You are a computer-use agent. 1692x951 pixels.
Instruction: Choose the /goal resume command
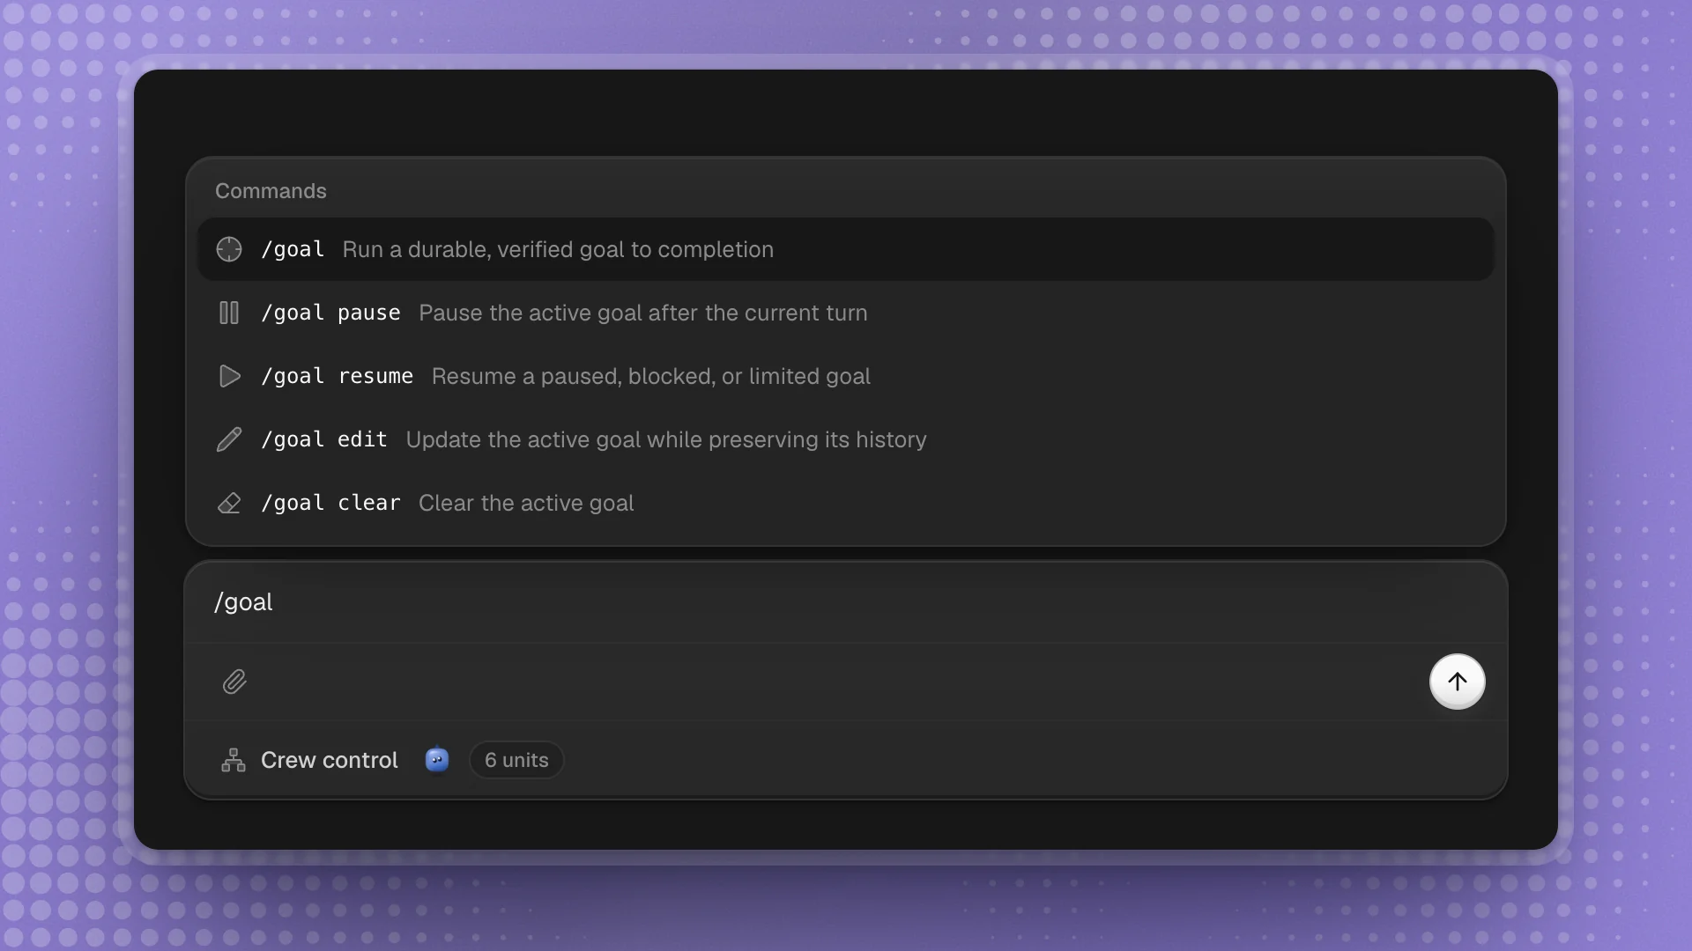click(846, 376)
